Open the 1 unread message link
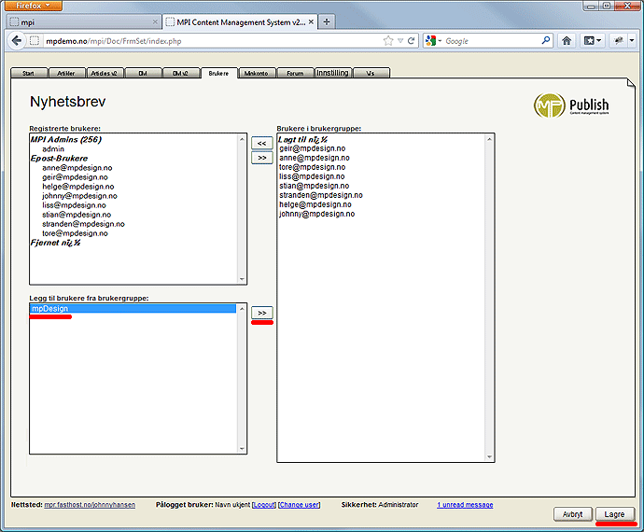 [465, 505]
